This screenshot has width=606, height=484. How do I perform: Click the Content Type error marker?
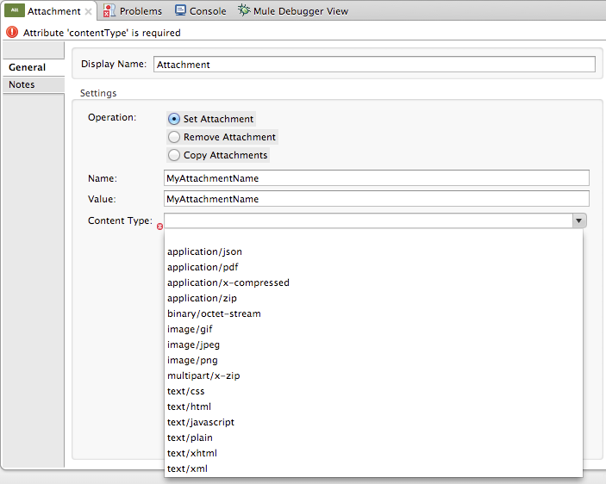pos(159,226)
